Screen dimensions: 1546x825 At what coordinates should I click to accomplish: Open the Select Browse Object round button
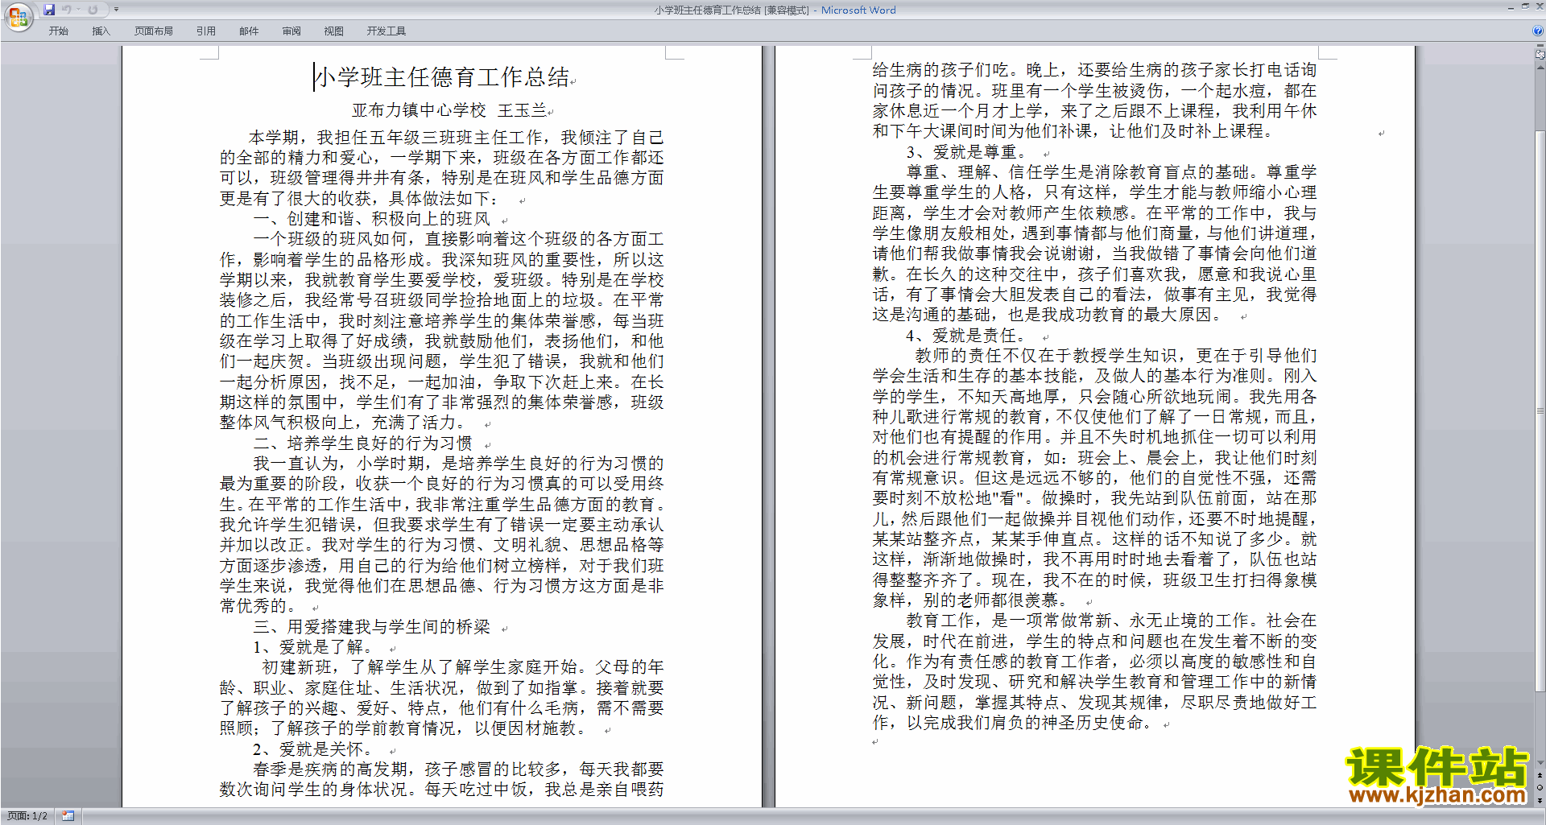(x=1540, y=787)
